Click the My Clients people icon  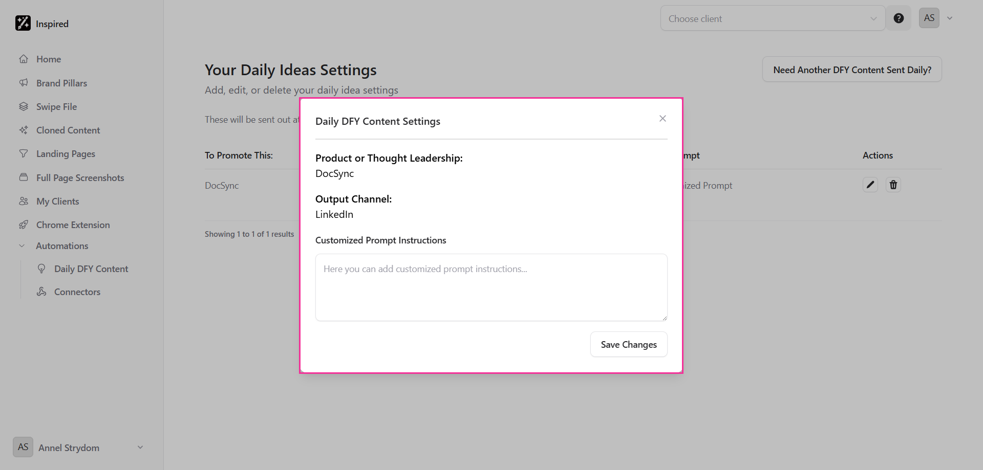coord(24,201)
